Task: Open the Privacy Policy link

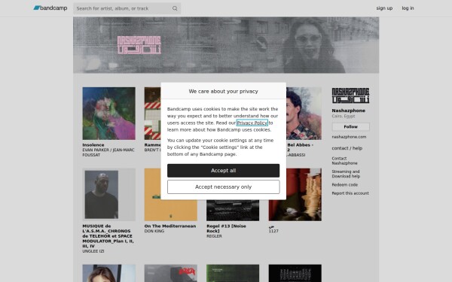Action: click(252, 123)
